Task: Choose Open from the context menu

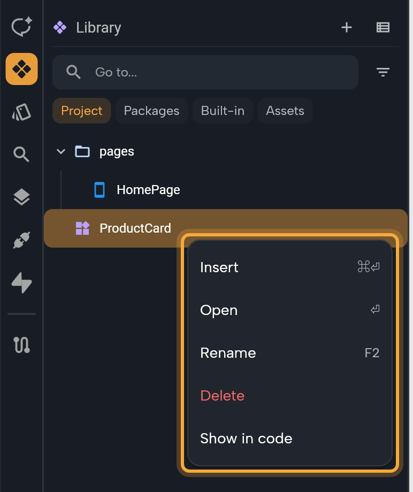Action: (289, 310)
